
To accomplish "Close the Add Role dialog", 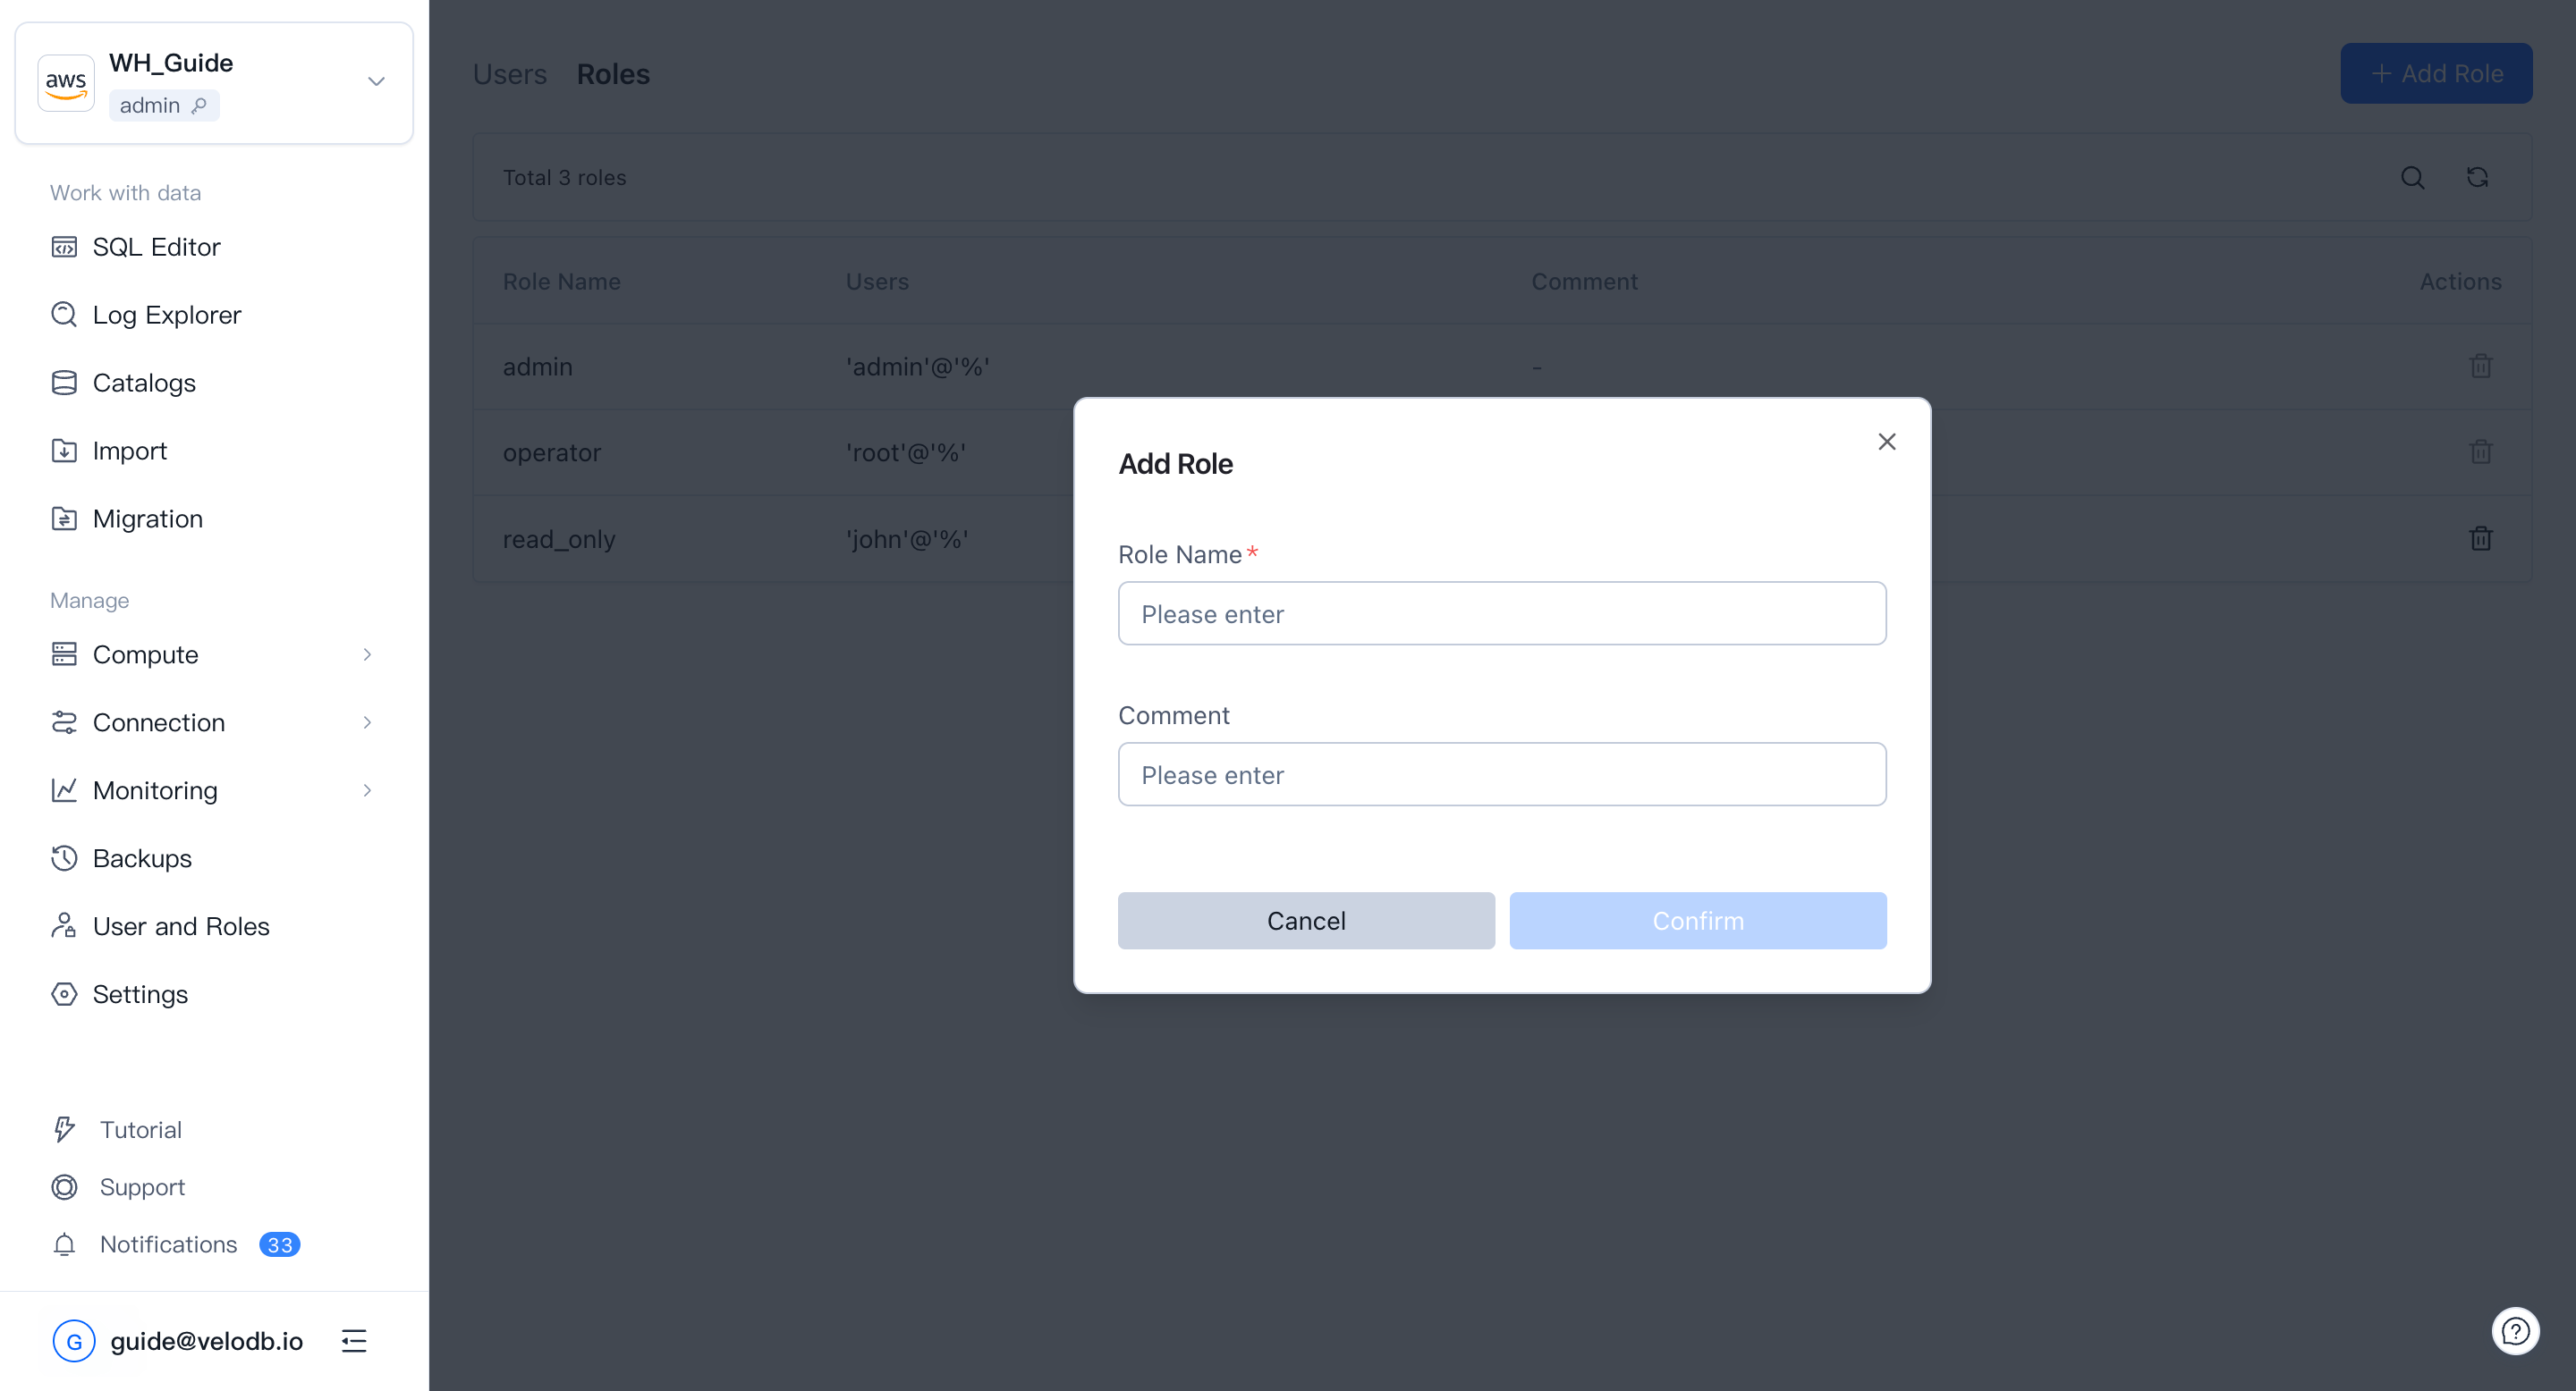I will [x=1886, y=442].
